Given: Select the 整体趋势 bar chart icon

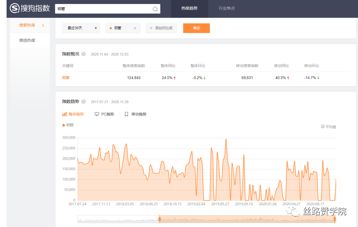Looking at the screenshot, I should 64,114.
